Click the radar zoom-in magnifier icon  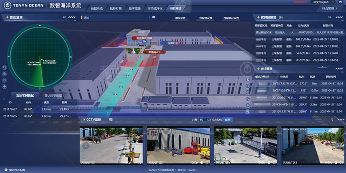pos(5,67)
